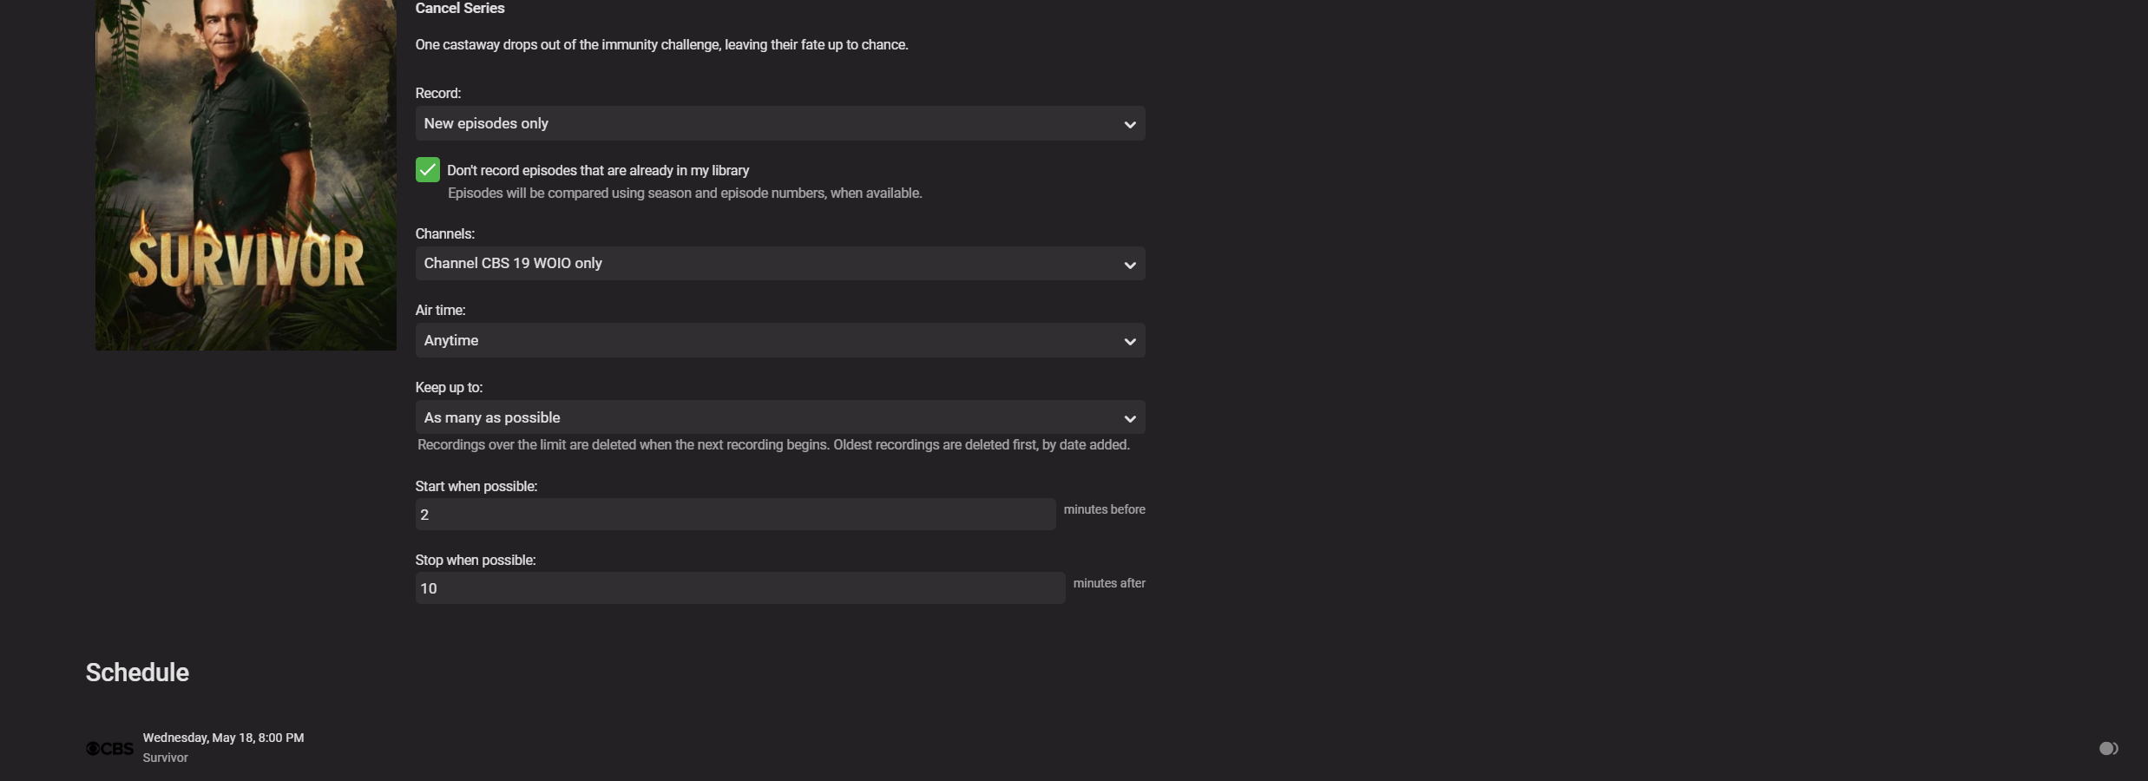2148x781 pixels.
Task: Click the Air time chevron arrow
Action: [1129, 341]
